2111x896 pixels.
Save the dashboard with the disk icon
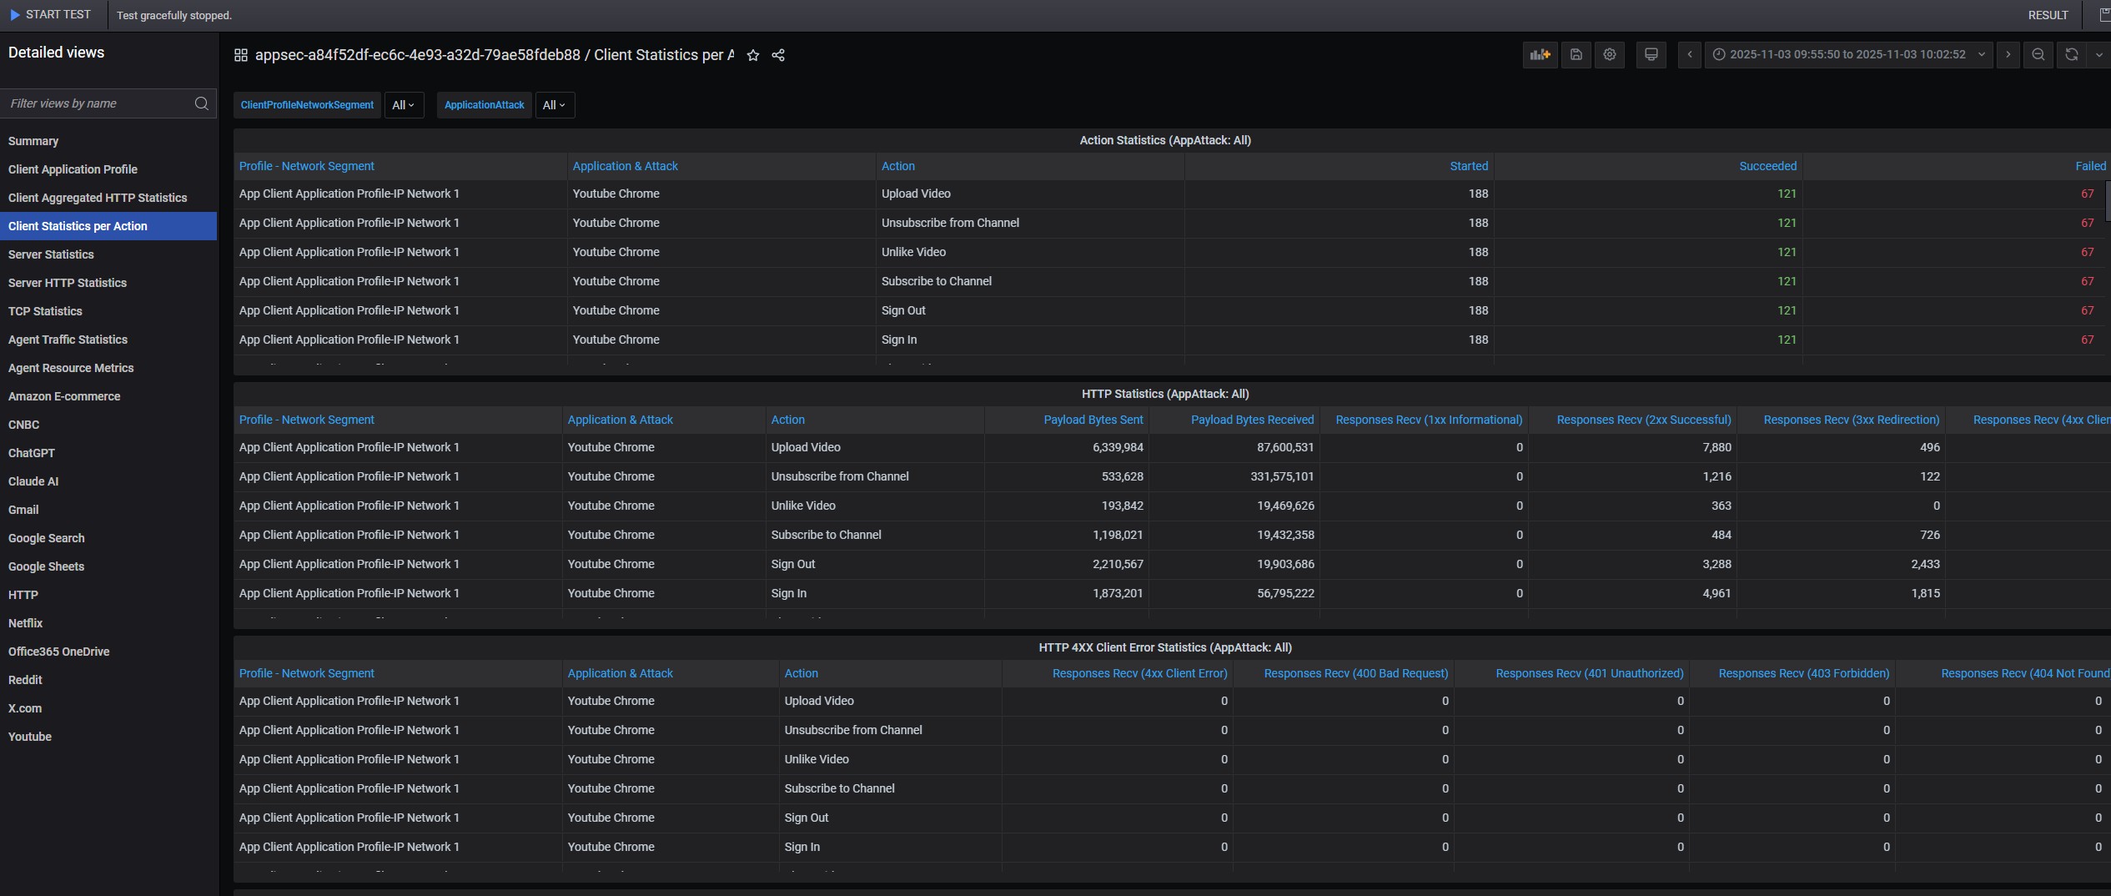1576,55
